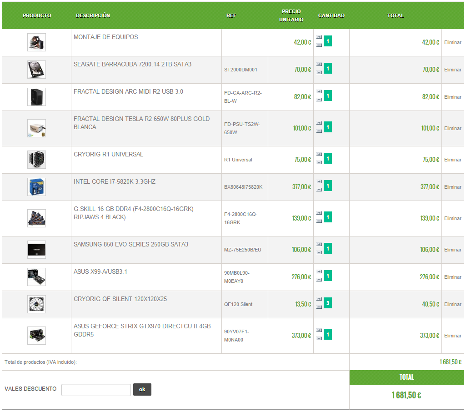Screen dimensions: 466x412
Task: Open the Cryorig QF Silent fan thumbnail
Action: [x=36, y=304]
